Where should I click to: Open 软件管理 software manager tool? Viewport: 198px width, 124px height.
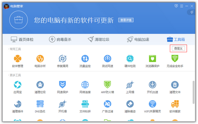tap(17, 61)
